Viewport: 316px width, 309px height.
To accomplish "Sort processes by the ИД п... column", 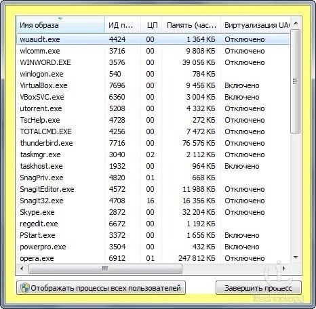I will [123, 25].
